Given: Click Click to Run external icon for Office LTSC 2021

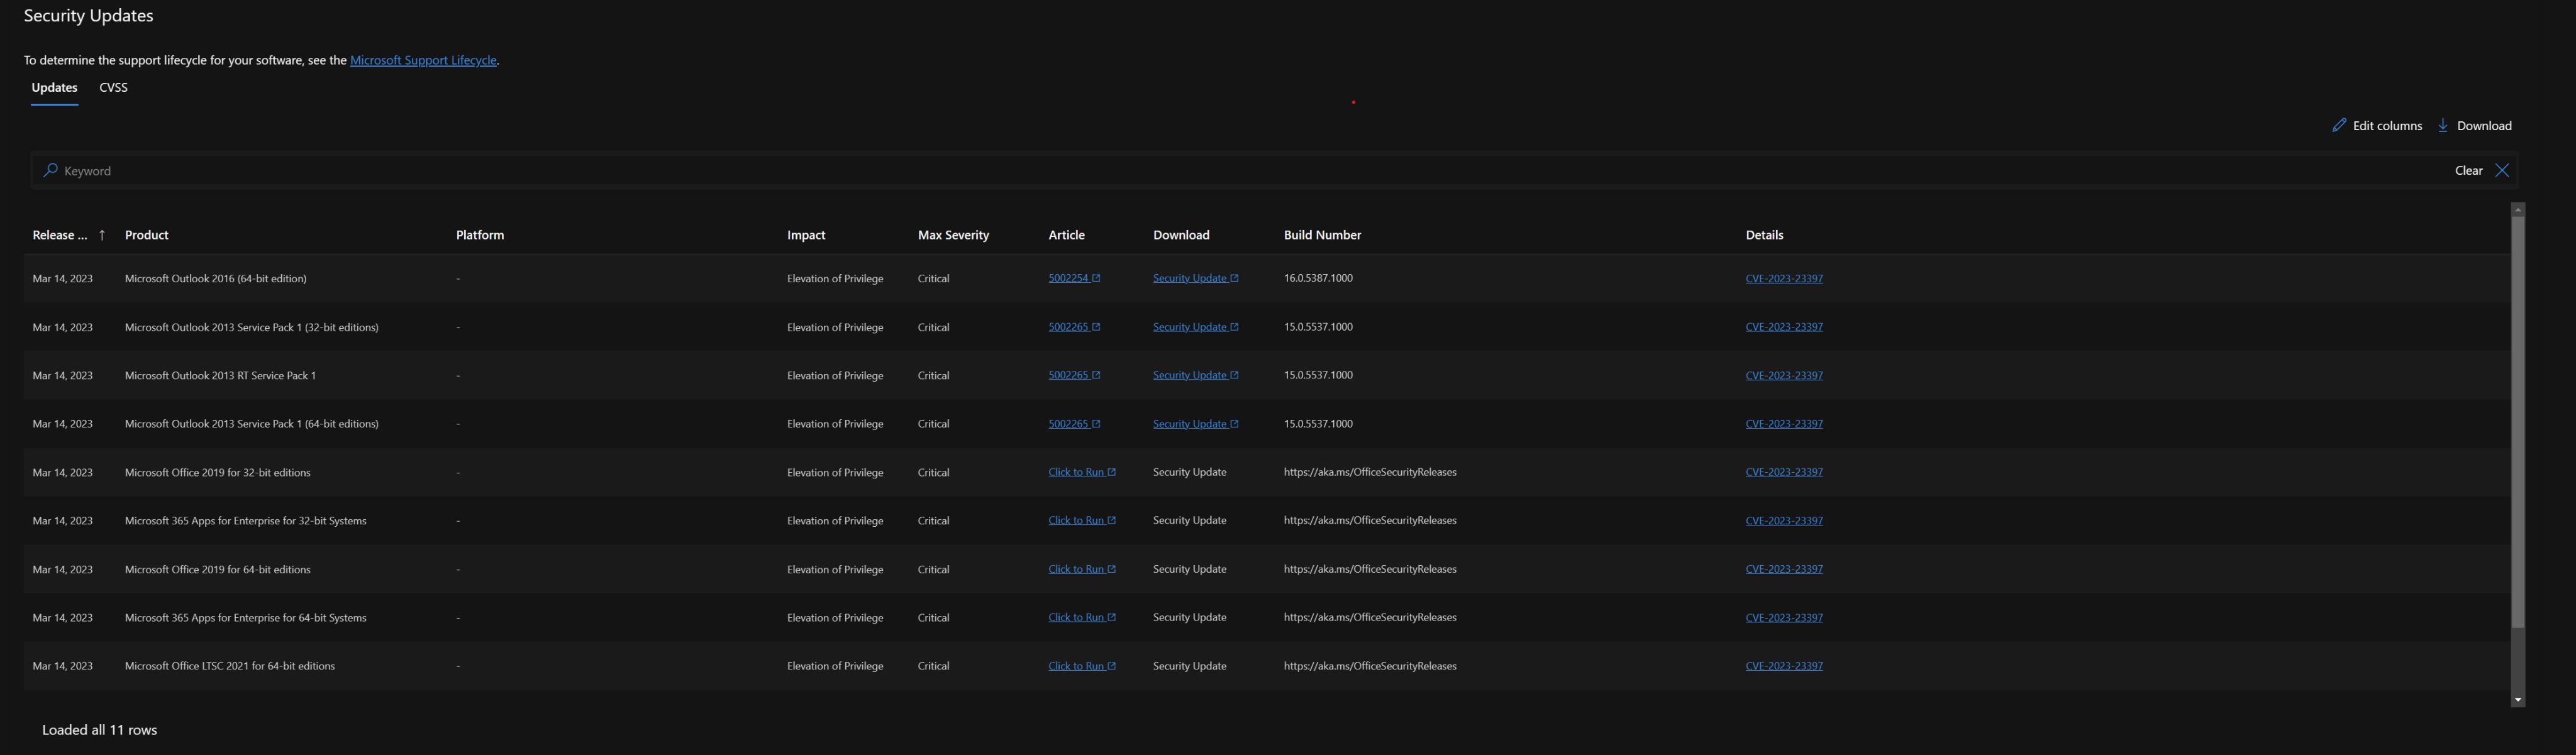Looking at the screenshot, I should [1111, 667].
